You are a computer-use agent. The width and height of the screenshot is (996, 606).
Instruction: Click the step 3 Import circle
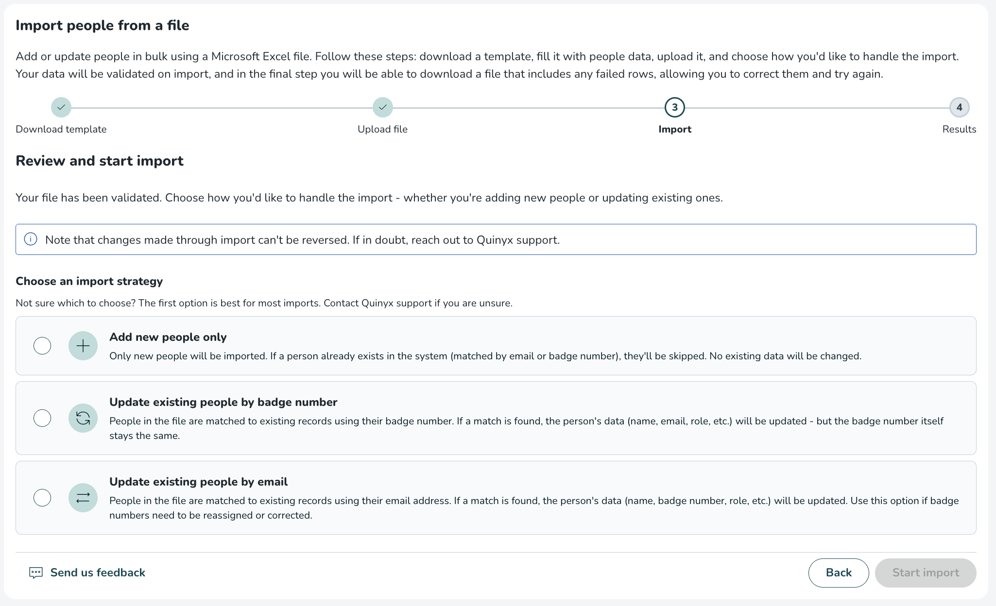675,107
